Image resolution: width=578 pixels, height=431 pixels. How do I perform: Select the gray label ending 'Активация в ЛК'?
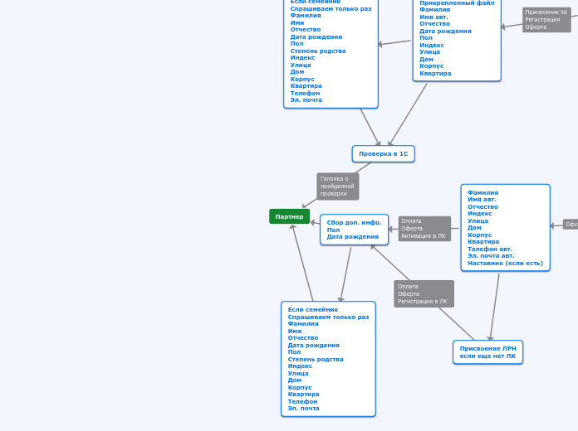coord(424,229)
